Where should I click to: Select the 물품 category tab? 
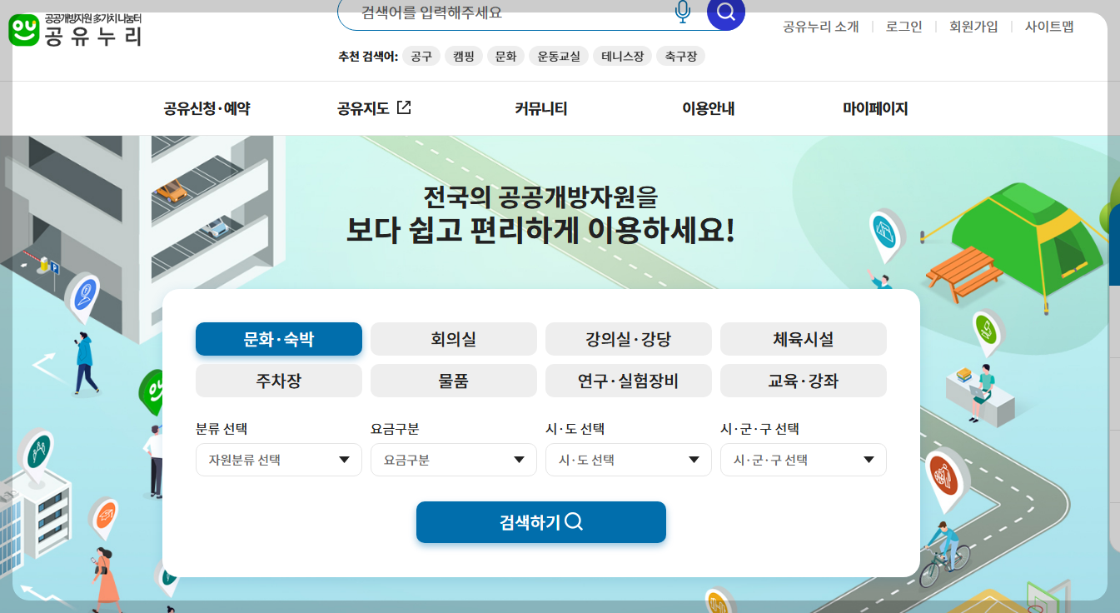[x=454, y=381]
